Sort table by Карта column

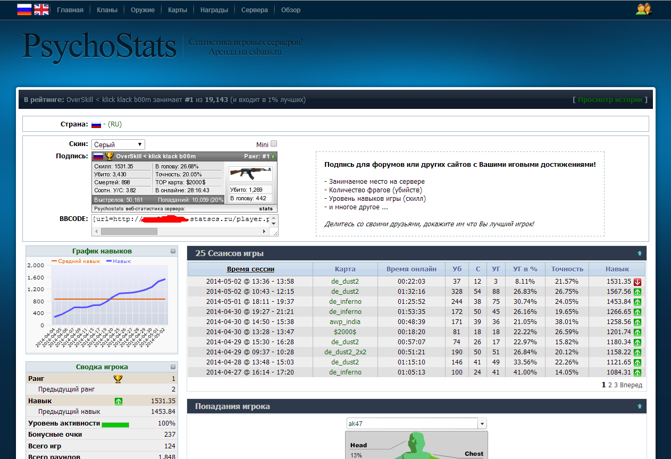tap(345, 269)
